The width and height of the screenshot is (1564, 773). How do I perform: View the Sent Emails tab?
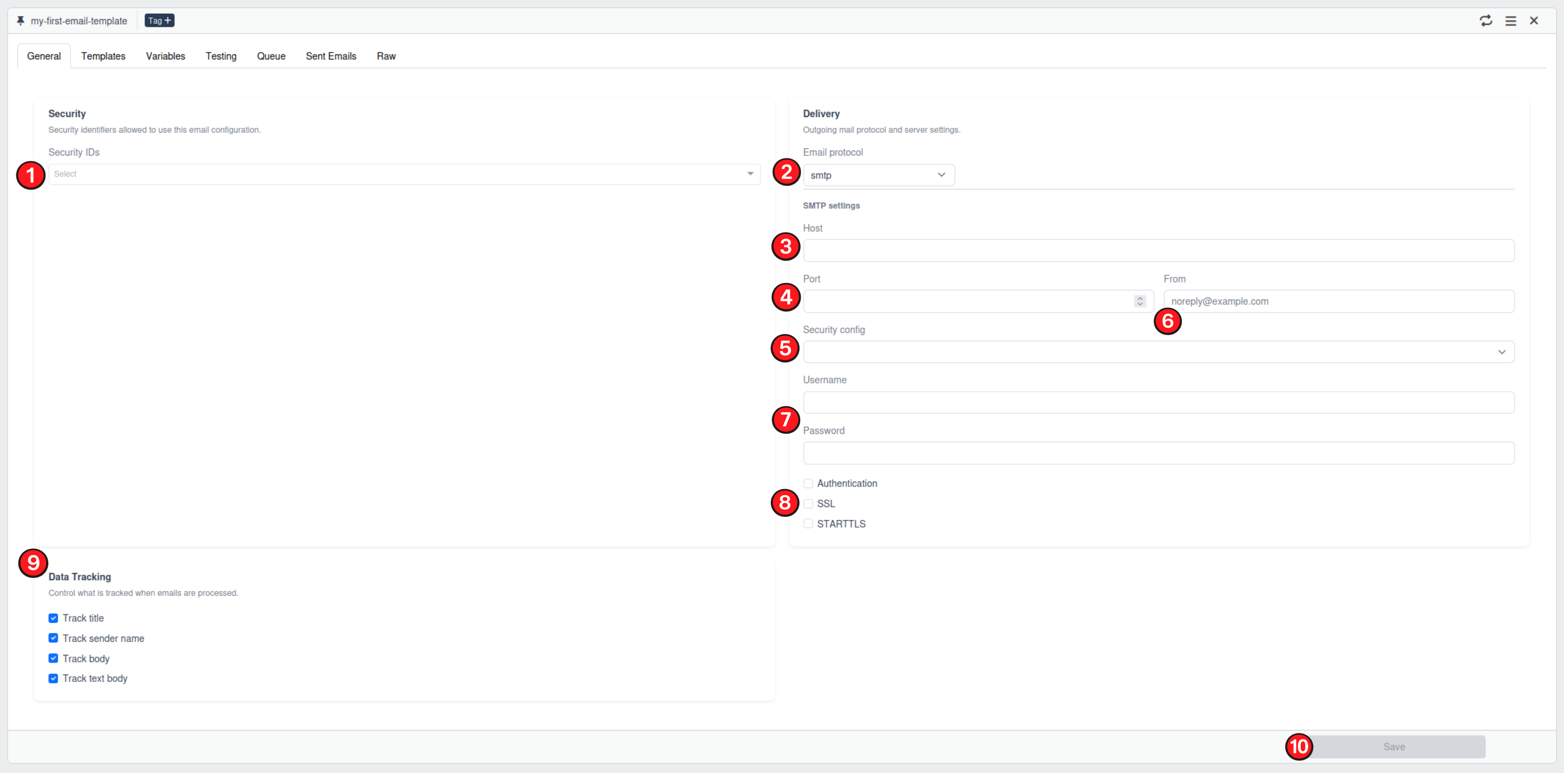(x=331, y=56)
